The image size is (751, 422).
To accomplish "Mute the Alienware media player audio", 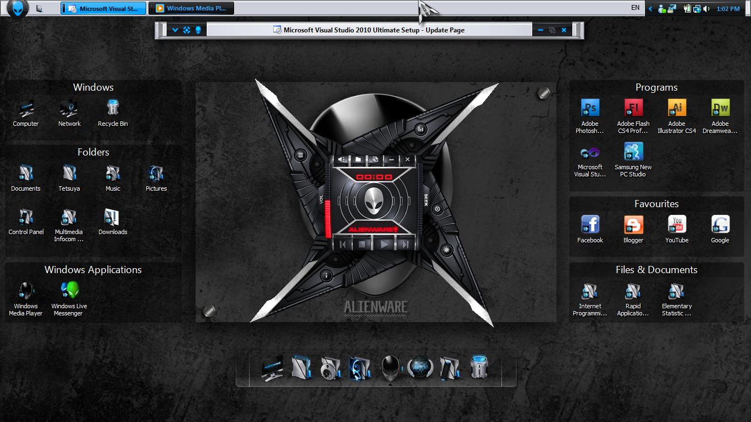I will click(x=342, y=159).
